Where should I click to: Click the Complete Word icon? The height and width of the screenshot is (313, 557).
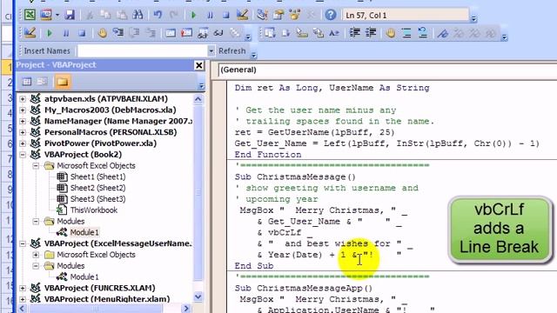[334, 33]
